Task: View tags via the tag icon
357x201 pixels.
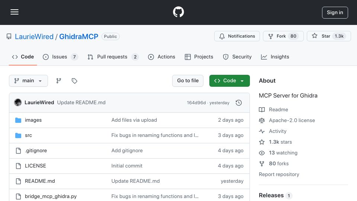Action: tap(74, 81)
